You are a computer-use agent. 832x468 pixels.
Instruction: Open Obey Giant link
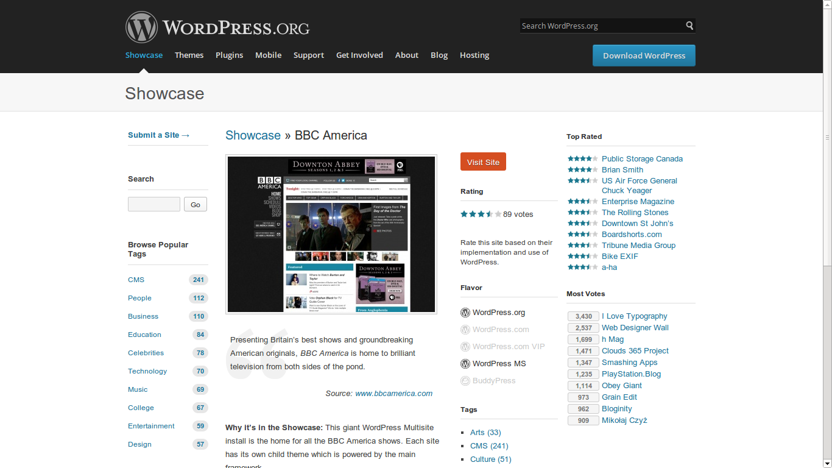tap(622, 385)
